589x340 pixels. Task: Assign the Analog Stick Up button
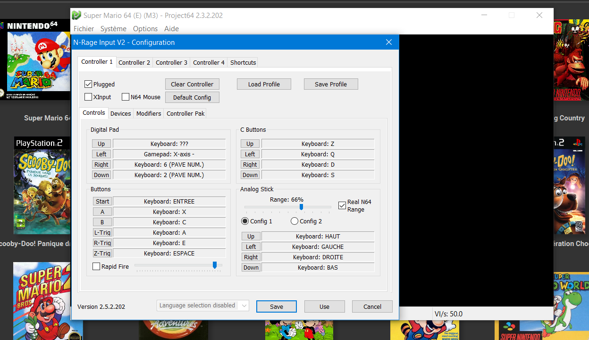pos(251,236)
